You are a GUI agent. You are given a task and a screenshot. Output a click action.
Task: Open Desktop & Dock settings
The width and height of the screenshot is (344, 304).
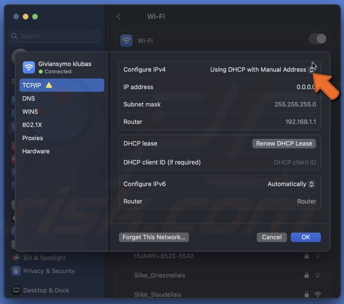[x=46, y=290]
